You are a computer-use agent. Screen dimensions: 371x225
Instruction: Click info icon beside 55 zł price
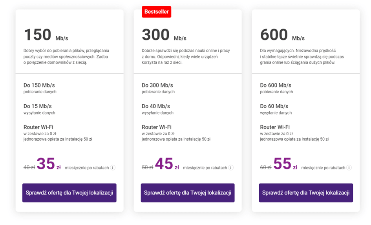pos(349,167)
